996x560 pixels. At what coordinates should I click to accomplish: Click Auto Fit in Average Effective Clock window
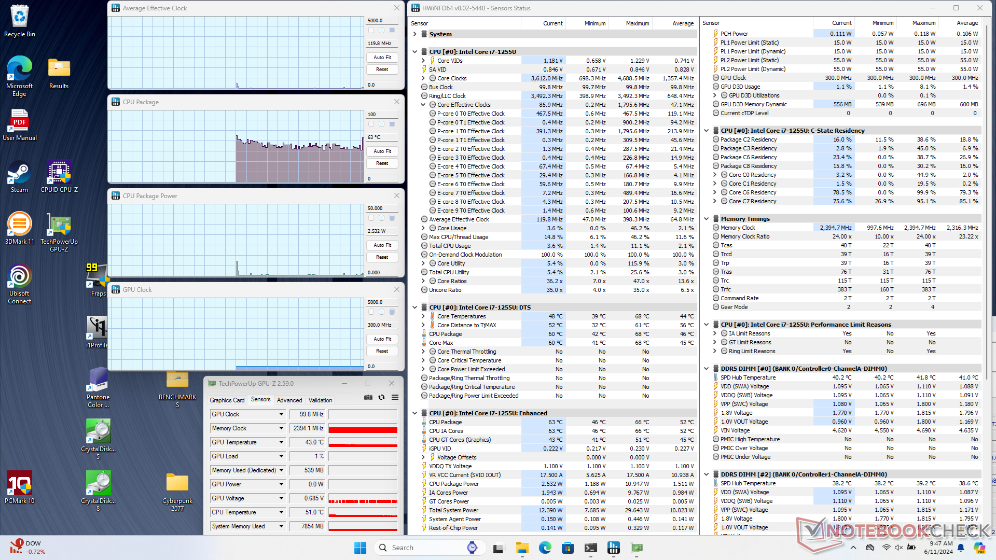point(382,58)
